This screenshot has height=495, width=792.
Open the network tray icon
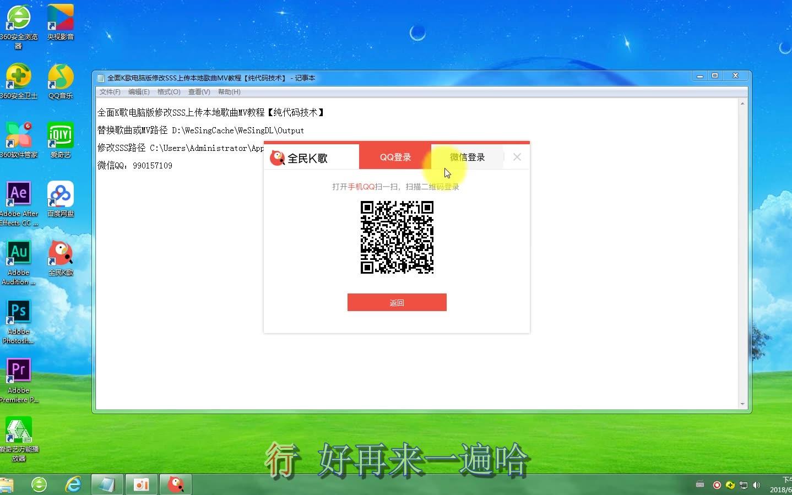click(743, 485)
